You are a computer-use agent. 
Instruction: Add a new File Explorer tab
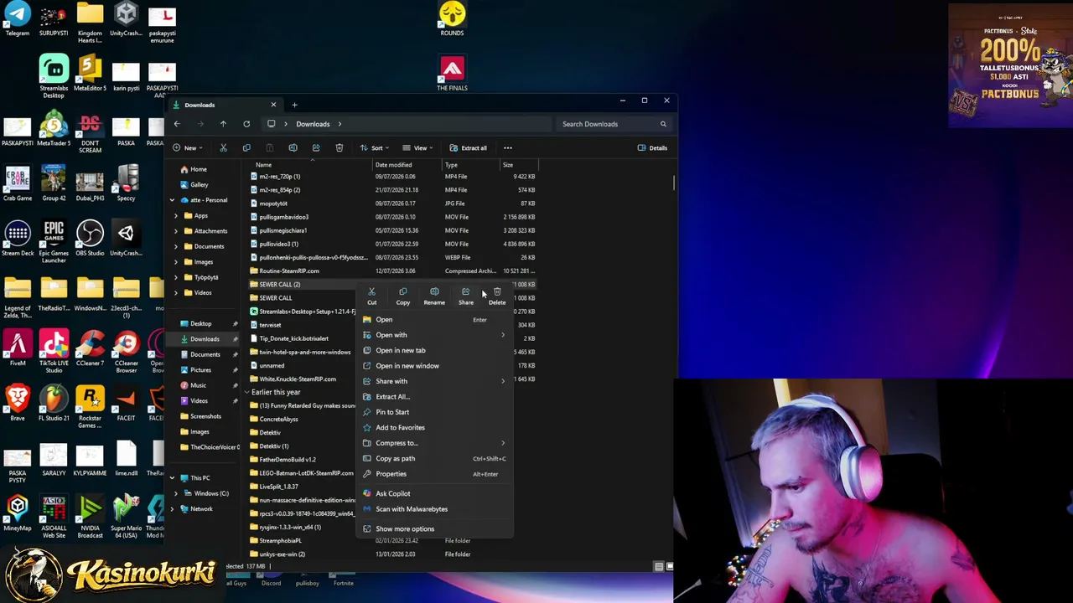294,105
